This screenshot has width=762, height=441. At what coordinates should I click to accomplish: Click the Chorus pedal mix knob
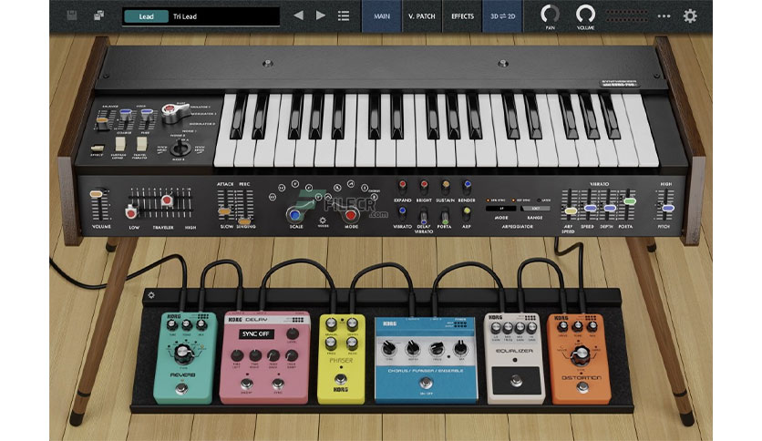[x=459, y=348]
